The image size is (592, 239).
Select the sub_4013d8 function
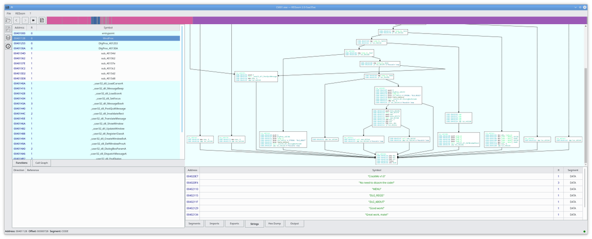pyautogui.click(x=96, y=79)
